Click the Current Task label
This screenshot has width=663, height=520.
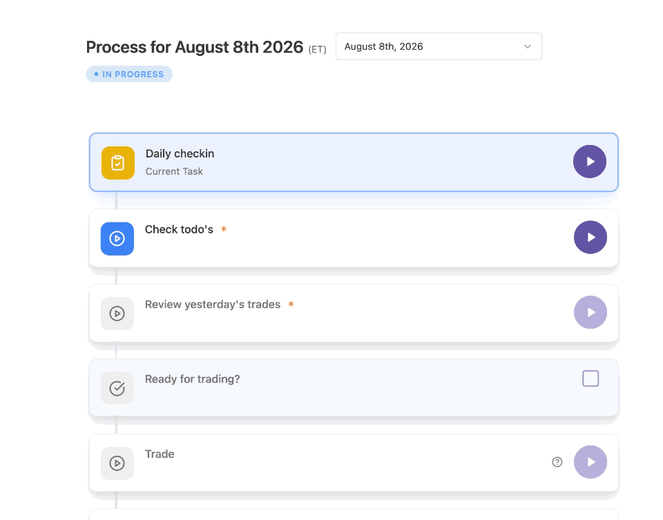(x=174, y=171)
